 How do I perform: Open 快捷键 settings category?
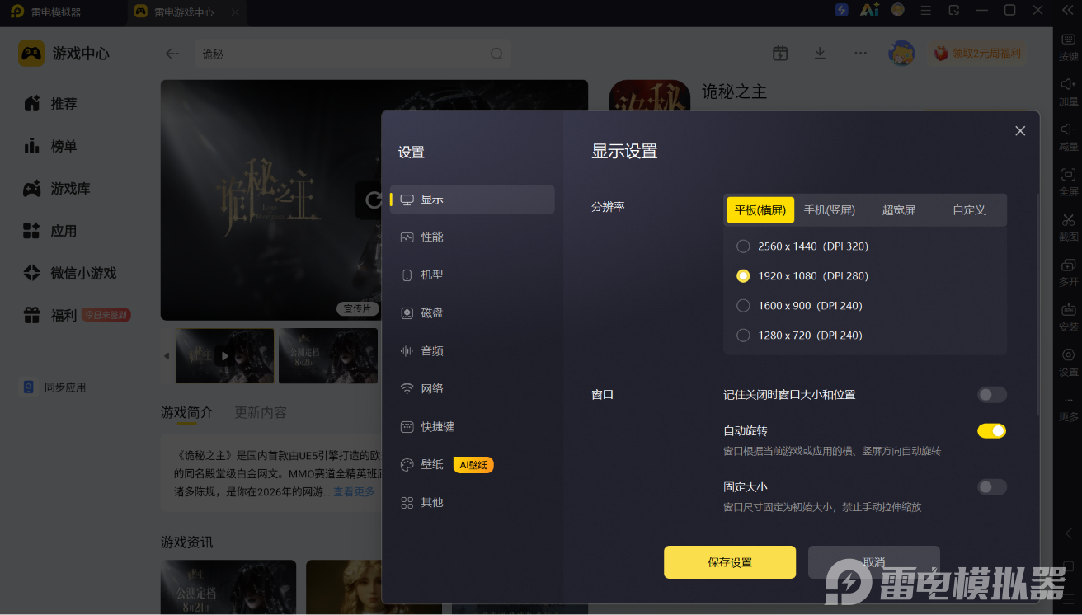pos(473,427)
